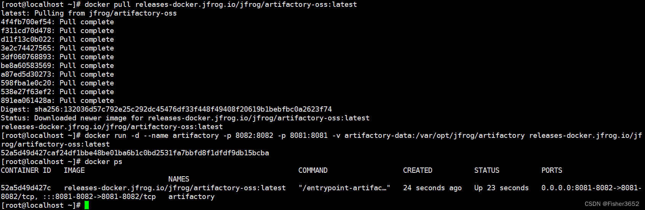The height and width of the screenshot is (210, 645).
Task: Click the CSDN @Fisher3652 watermark
Action: [x=612, y=204]
